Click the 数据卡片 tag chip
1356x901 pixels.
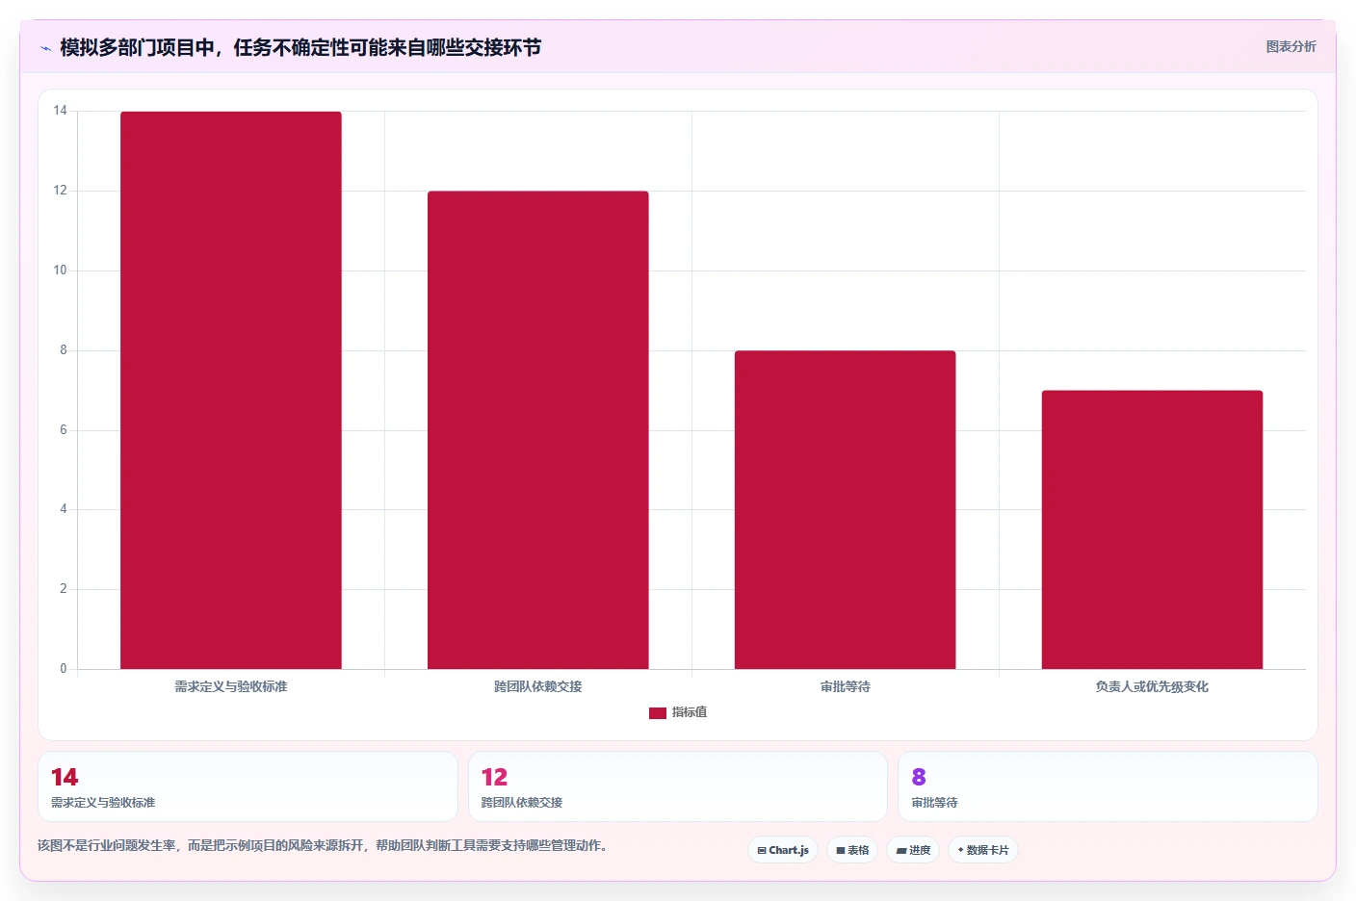coord(983,850)
